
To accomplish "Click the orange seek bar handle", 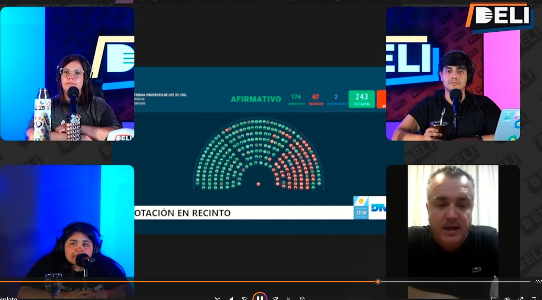I will tap(378, 282).
